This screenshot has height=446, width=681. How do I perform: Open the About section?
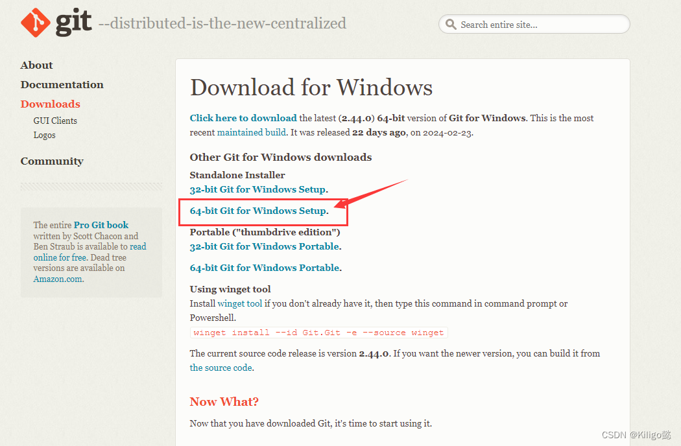click(x=36, y=65)
